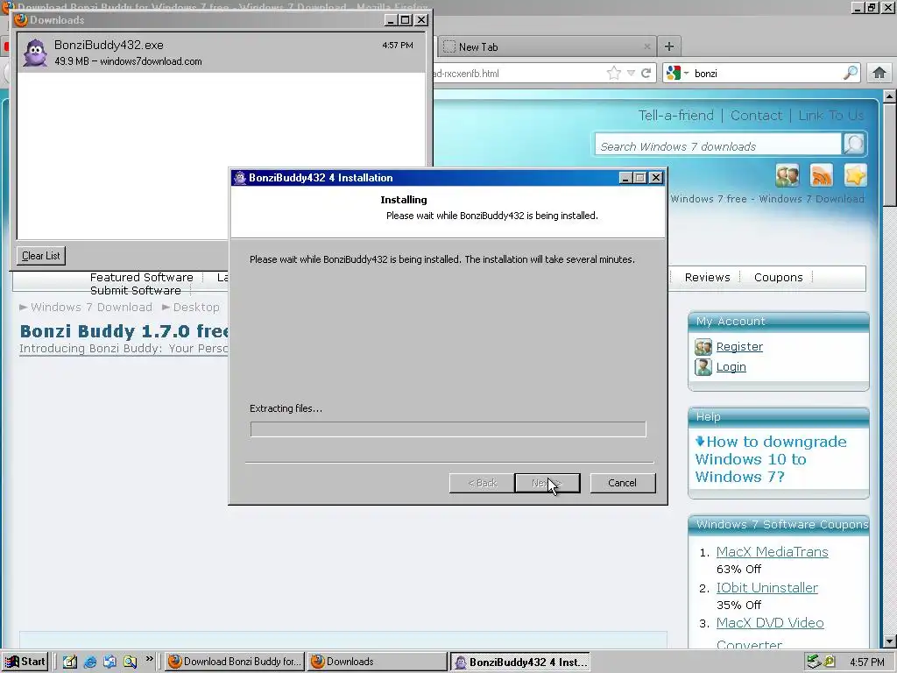Image resolution: width=897 pixels, height=673 pixels.
Task: Click page scrollbar down arrow
Action: (889, 641)
